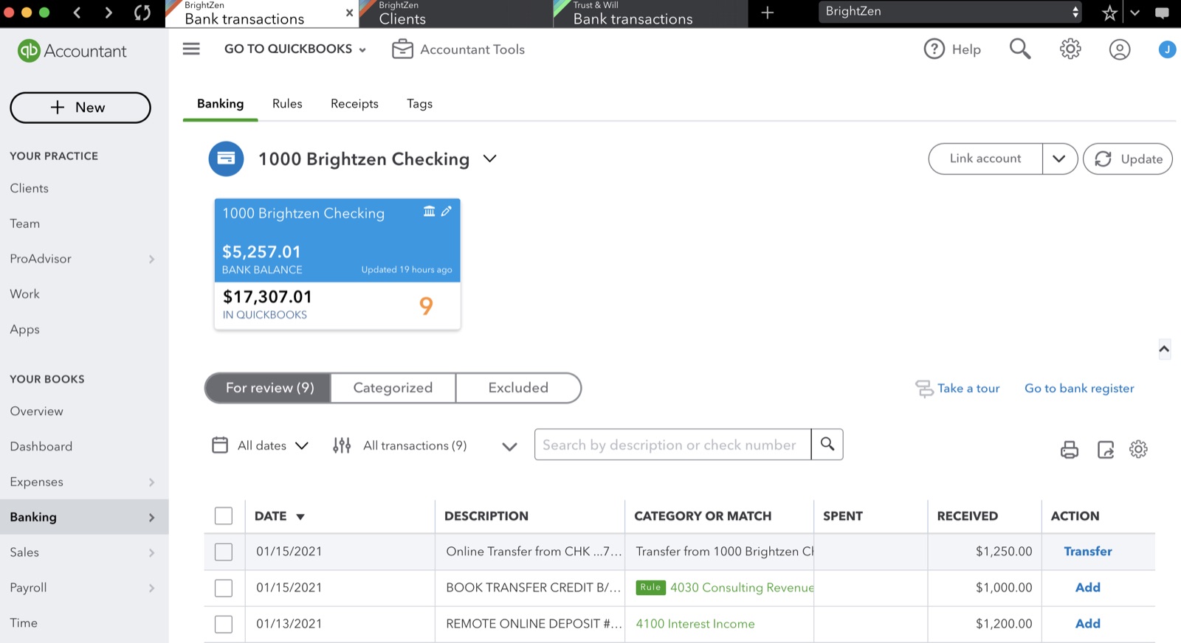1181x643 pixels.
Task: Bookmark page with star icon
Action: pos(1109,13)
